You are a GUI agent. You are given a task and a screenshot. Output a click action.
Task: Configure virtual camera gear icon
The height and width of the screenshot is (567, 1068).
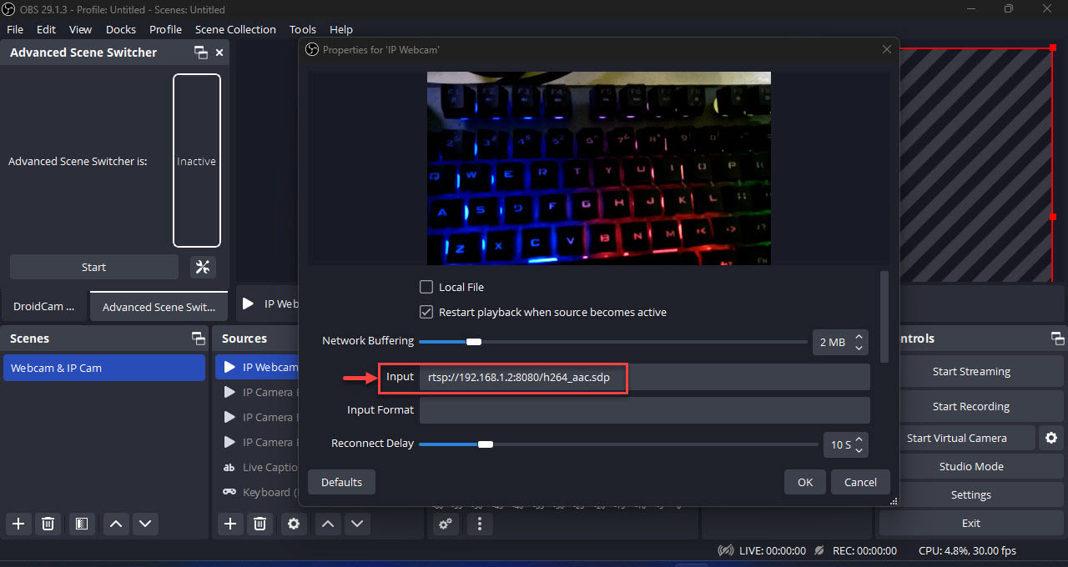click(x=1051, y=438)
